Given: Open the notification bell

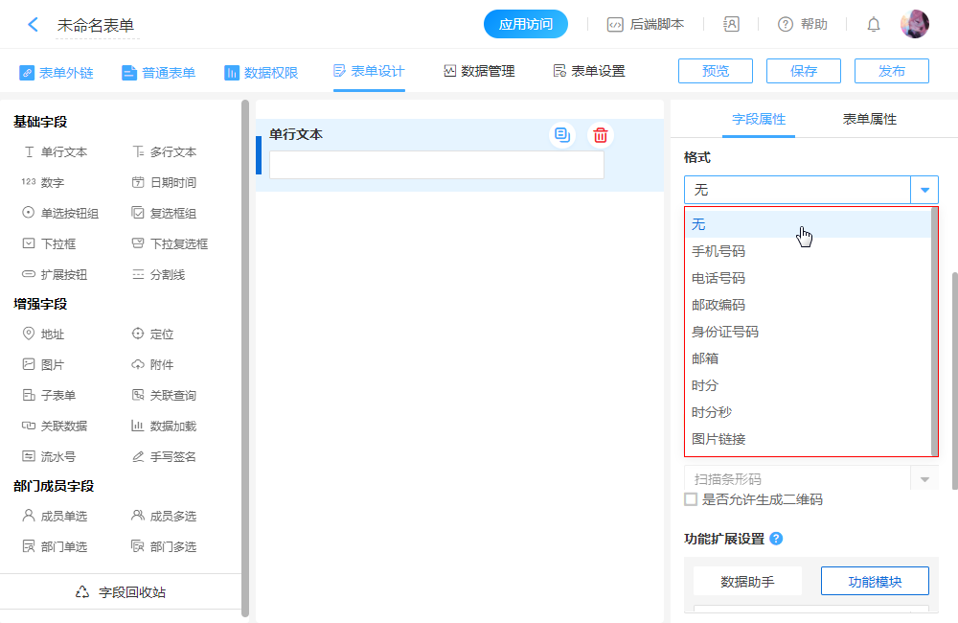Looking at the screenshot, I should click(x=873, y=25).
